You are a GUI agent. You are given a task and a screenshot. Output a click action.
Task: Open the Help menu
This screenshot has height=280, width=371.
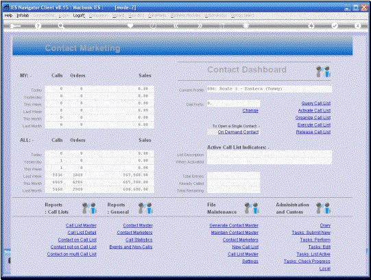[x=8, y=15]
